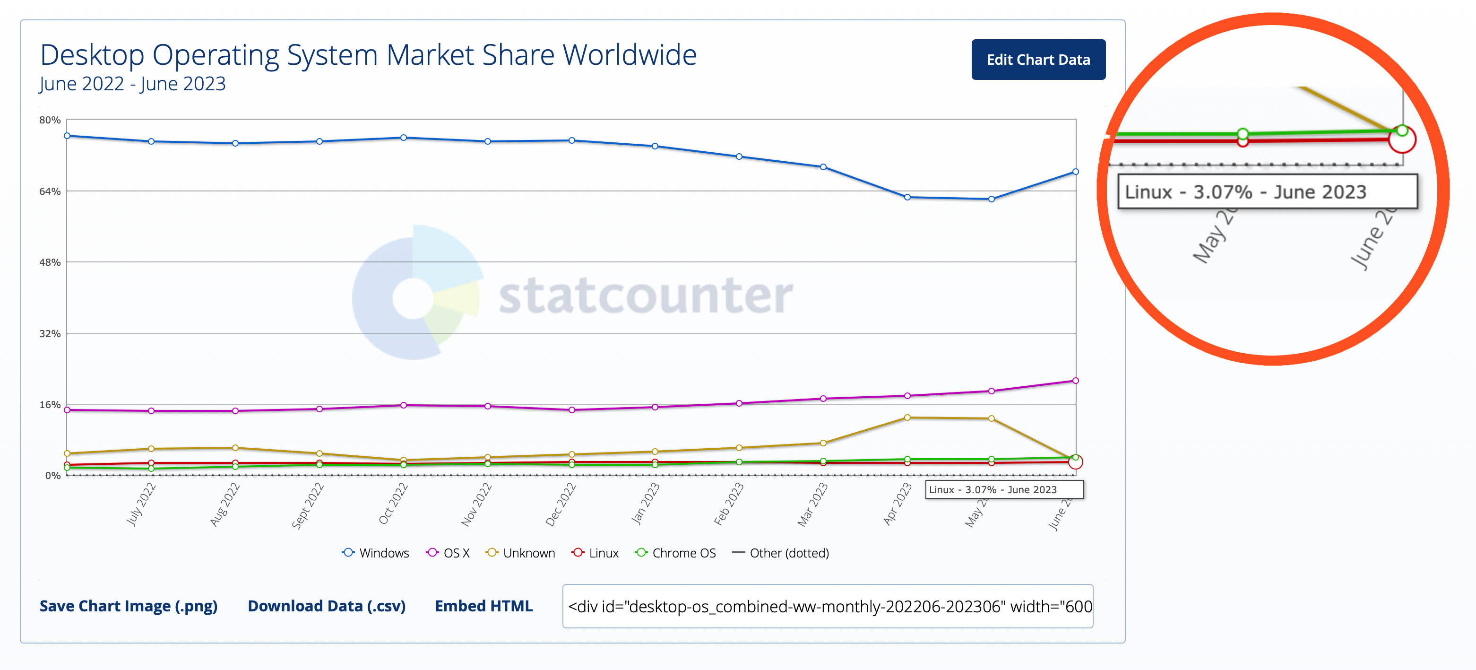Toggle OS X series in the legend
Image resolution: width=1476 pixels, height=670 pixels.
(448, 553)
